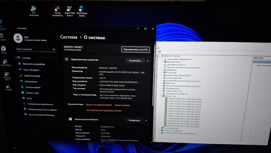The height and width of the screenshot is (153, 271).
Task: Expand Системные устройства node
Action: (159, 130)
